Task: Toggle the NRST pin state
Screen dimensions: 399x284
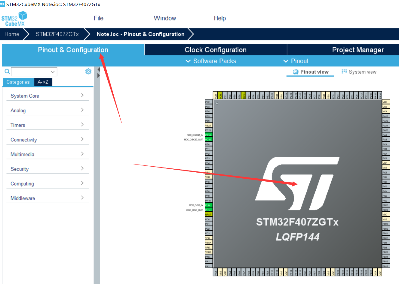Action: pos(208,214)
